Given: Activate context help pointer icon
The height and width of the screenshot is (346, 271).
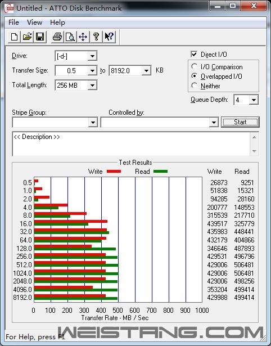Looking at the screenshot, I should click(x=109, y=37).
